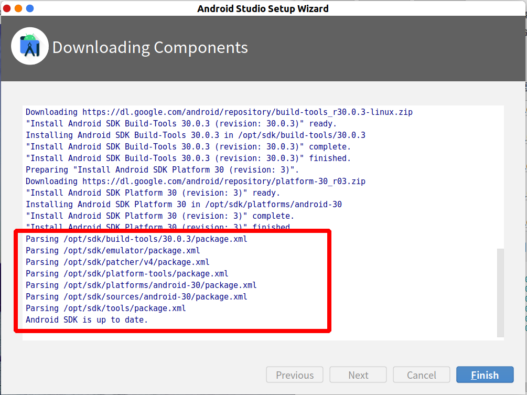The width and height of the screenshot is (527, 395).
Task: Click the Android Studio logo icon
Action: coord(30,46)
